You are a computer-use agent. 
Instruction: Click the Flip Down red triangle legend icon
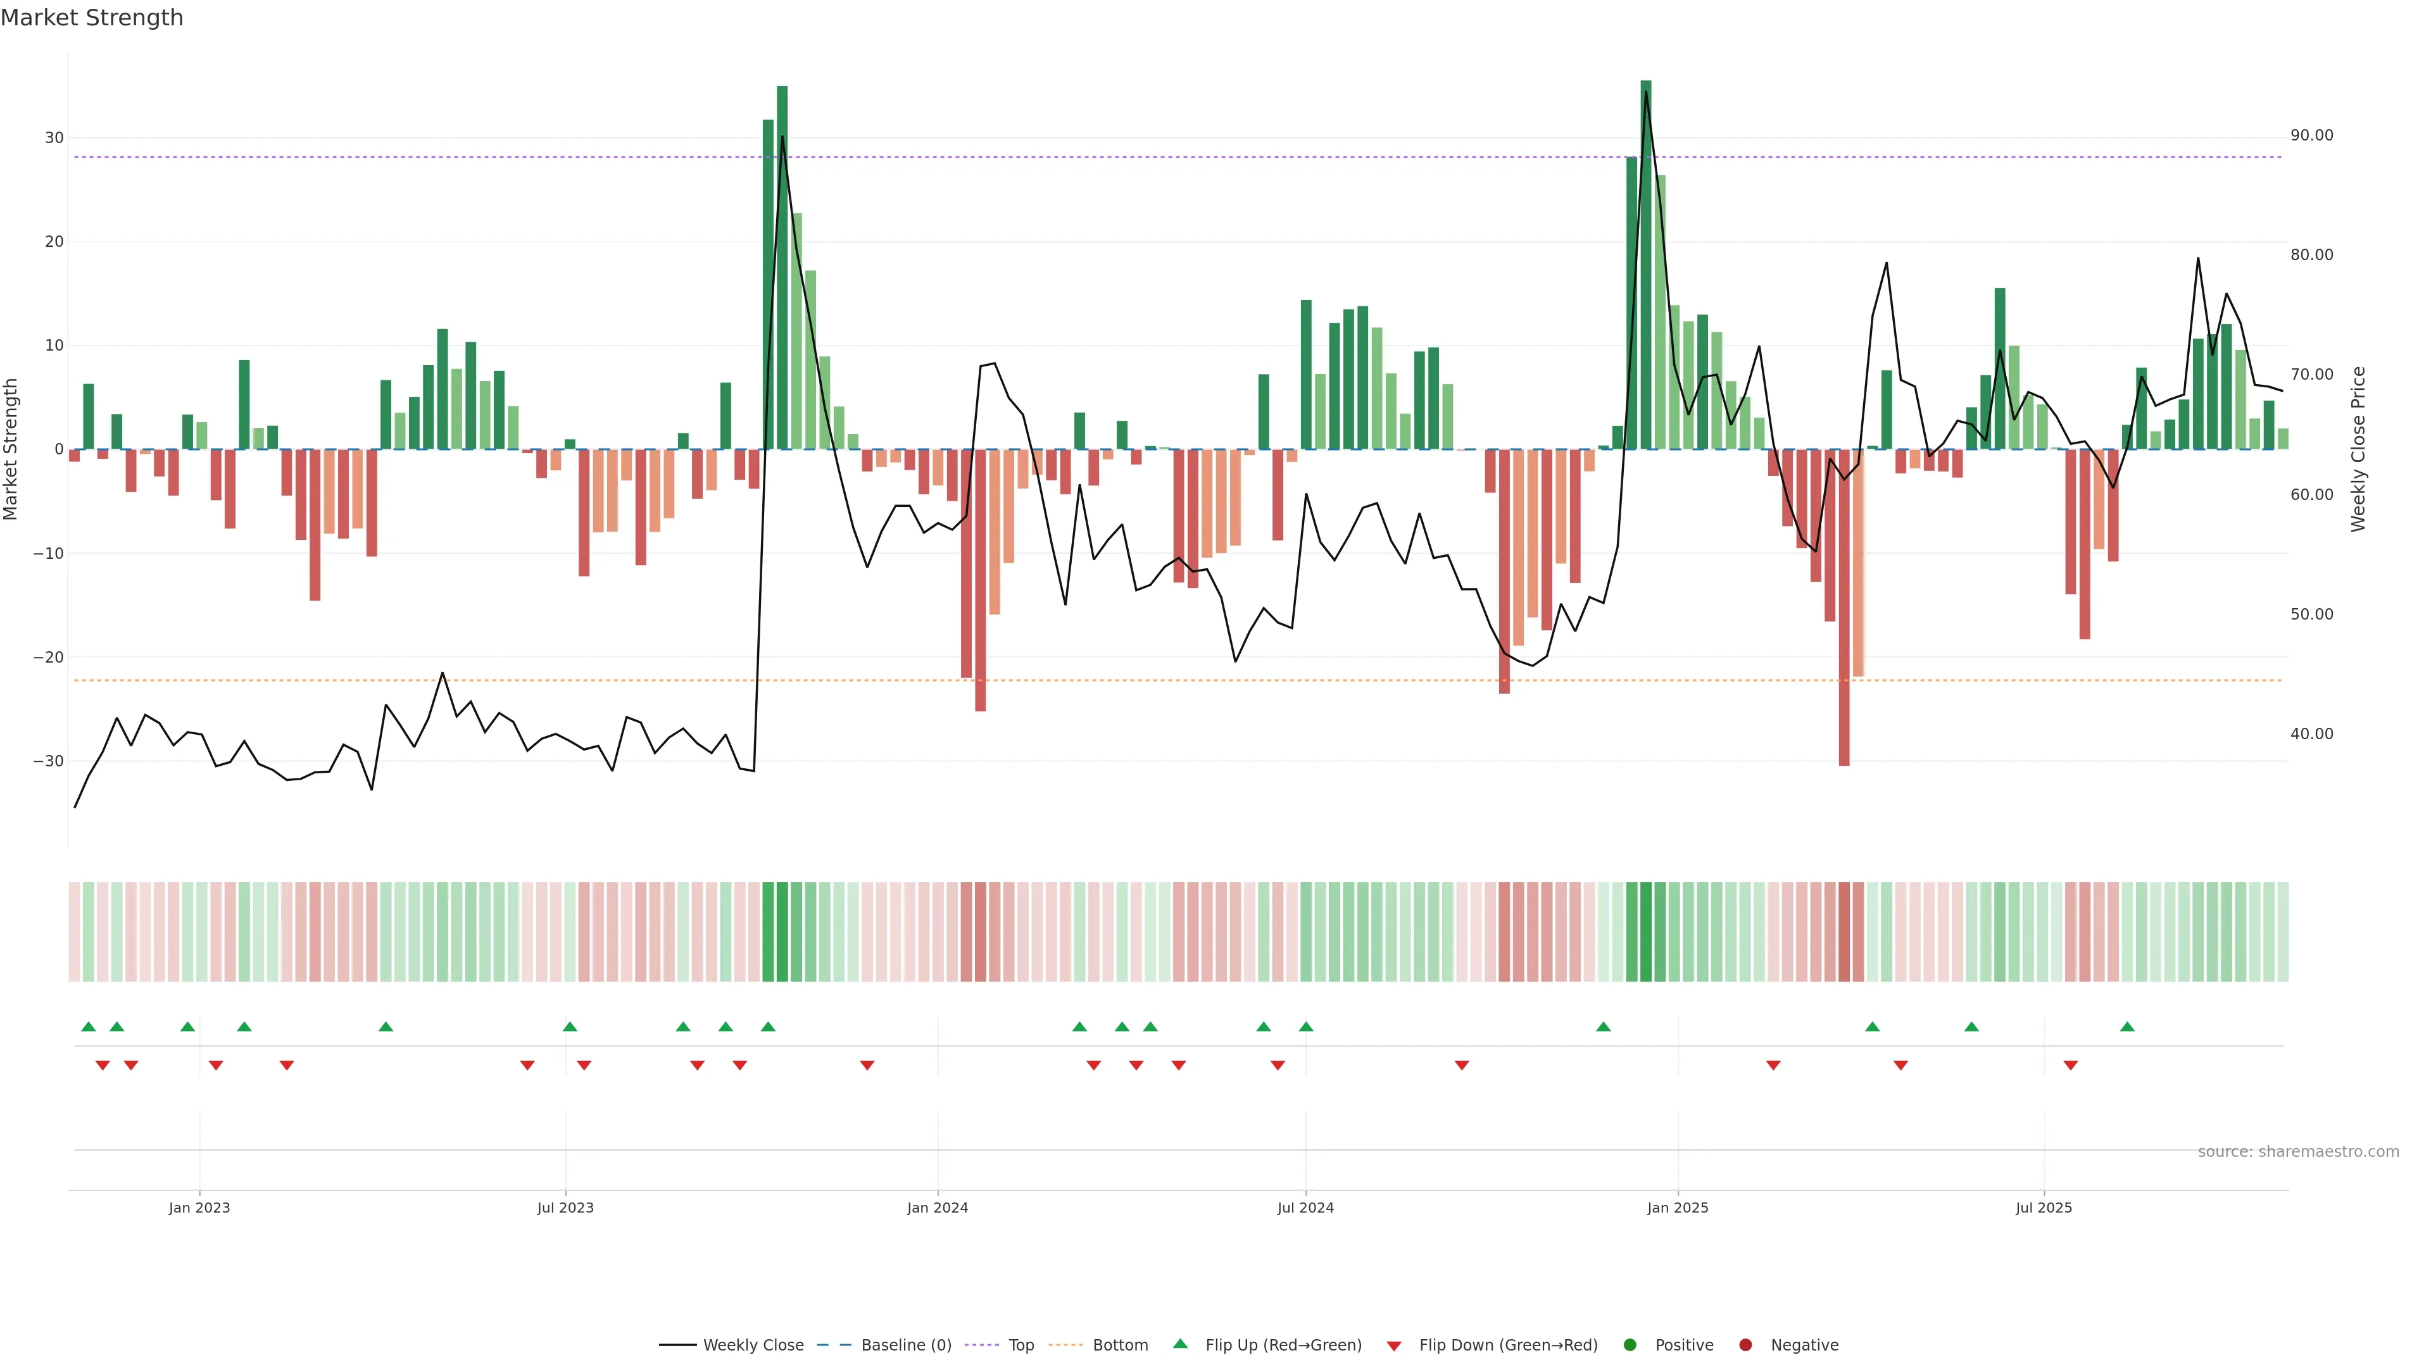[1394, 1345]
